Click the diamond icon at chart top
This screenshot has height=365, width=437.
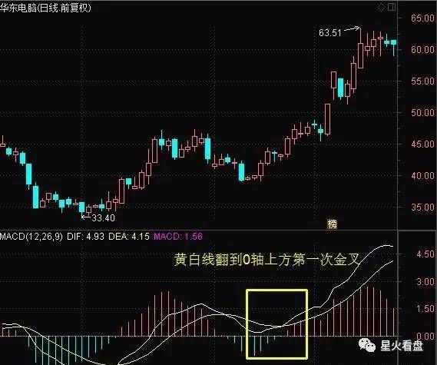tap(381, 8)
